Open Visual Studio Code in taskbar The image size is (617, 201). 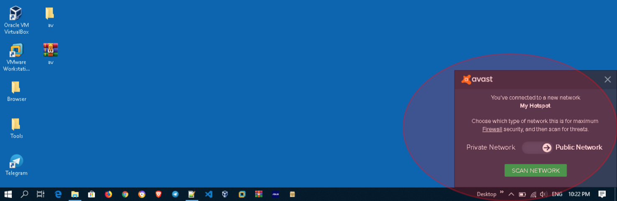coord(209,194)
